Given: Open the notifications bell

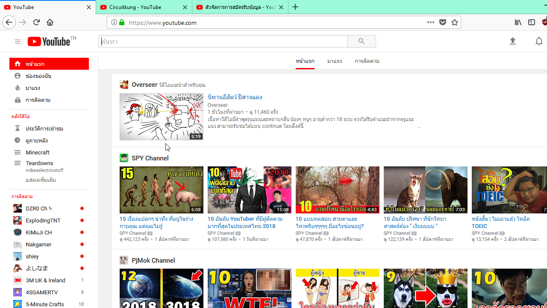Looking at the screenshot, I should pos(539,41).
